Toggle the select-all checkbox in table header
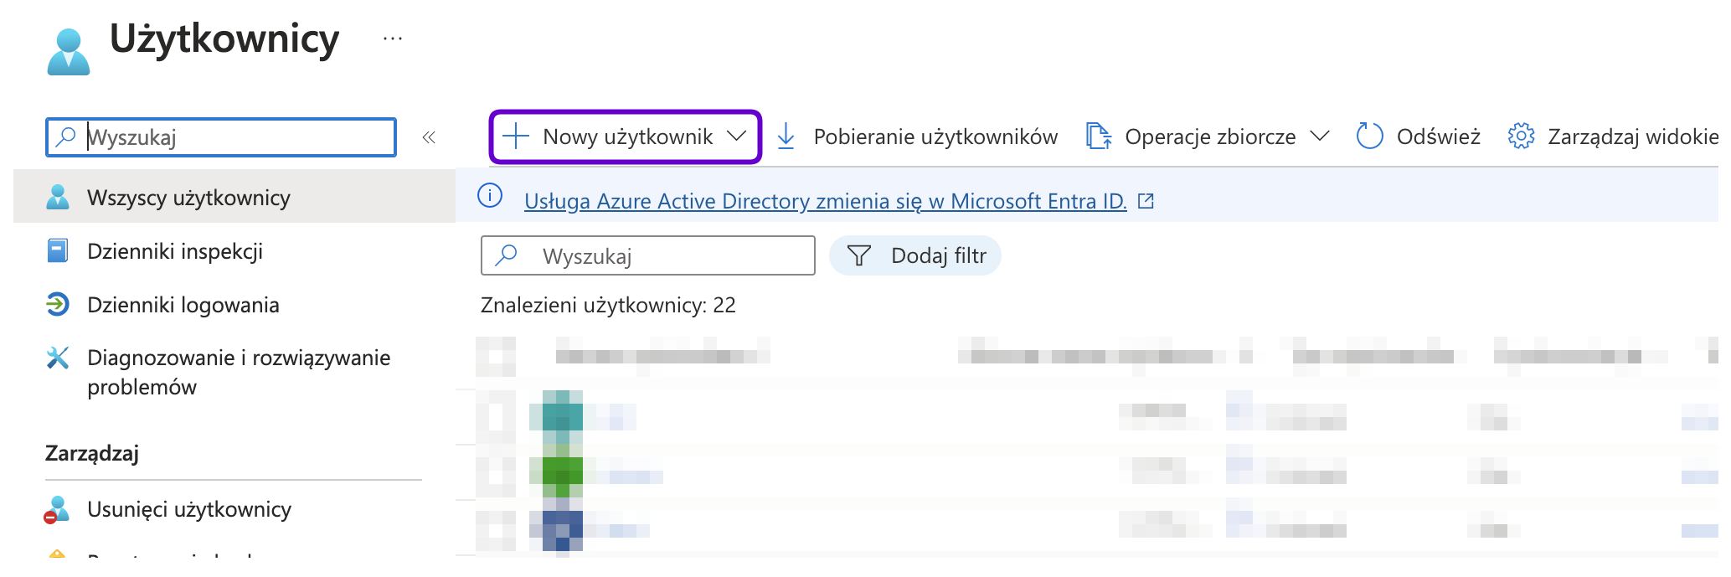 (x=496, y=357)
